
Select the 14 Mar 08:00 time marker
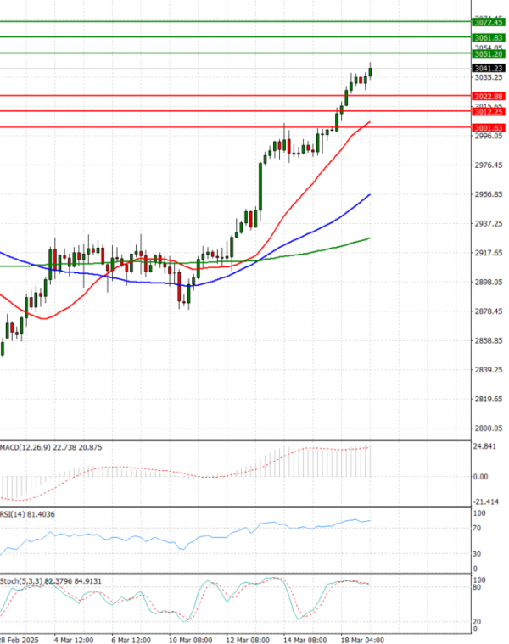tap(308, 638)
